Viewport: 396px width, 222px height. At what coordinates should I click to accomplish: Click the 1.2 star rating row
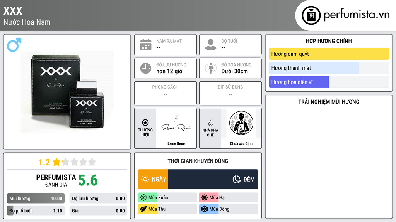[x=67, y=162]
